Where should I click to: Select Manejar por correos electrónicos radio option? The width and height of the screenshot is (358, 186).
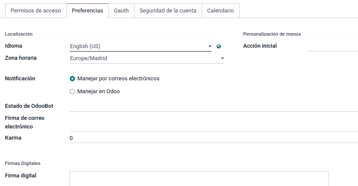click(72, 79)
